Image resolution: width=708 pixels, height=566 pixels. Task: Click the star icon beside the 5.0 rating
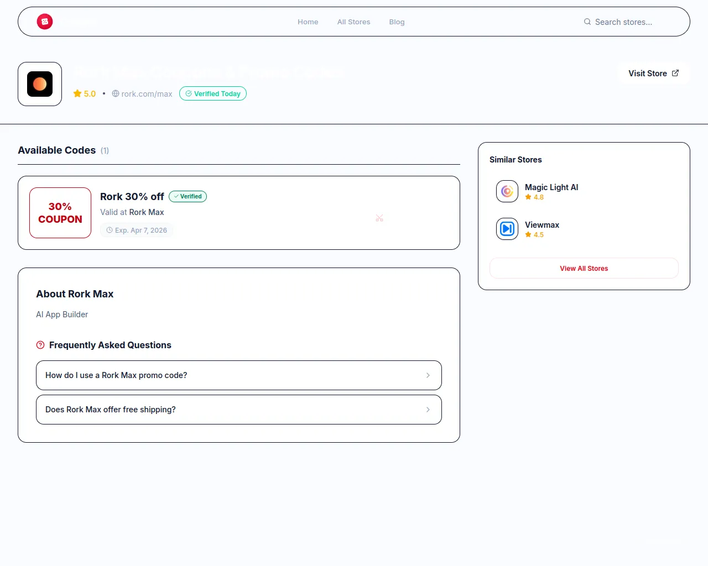click(76, 93)
